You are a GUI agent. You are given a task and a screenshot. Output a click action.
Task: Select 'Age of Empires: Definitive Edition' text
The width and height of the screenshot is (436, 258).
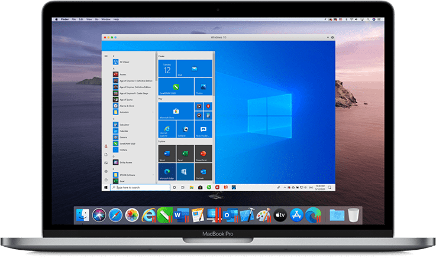(x=135, y=87)
